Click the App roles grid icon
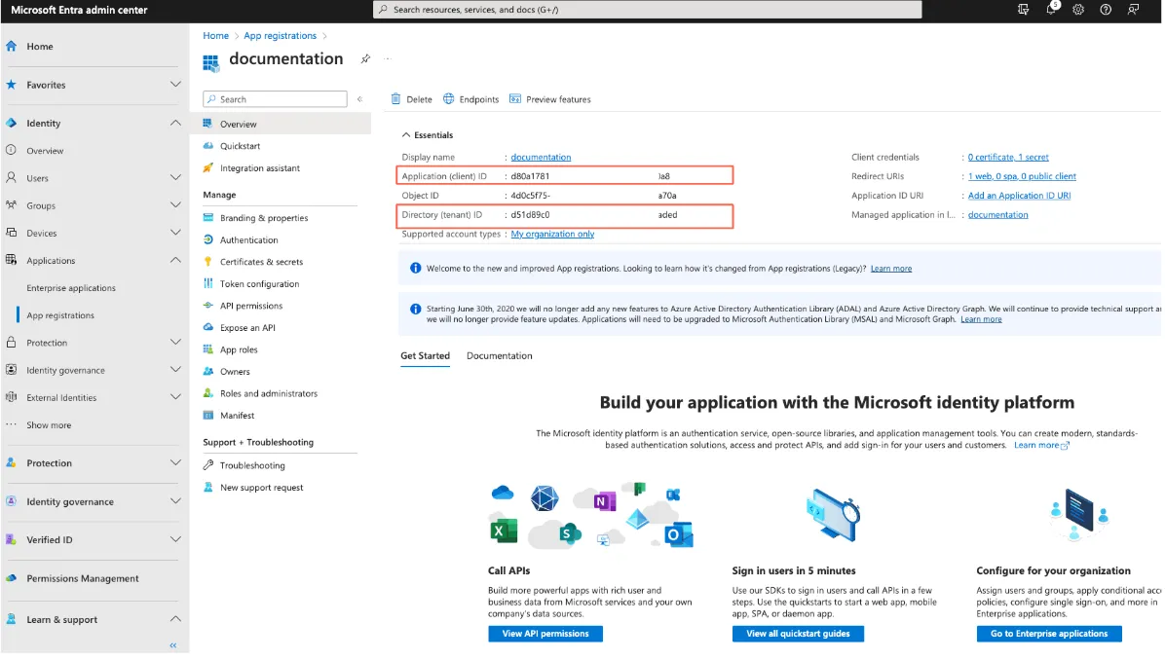1165x660 pixels. [x=208, y=348]
